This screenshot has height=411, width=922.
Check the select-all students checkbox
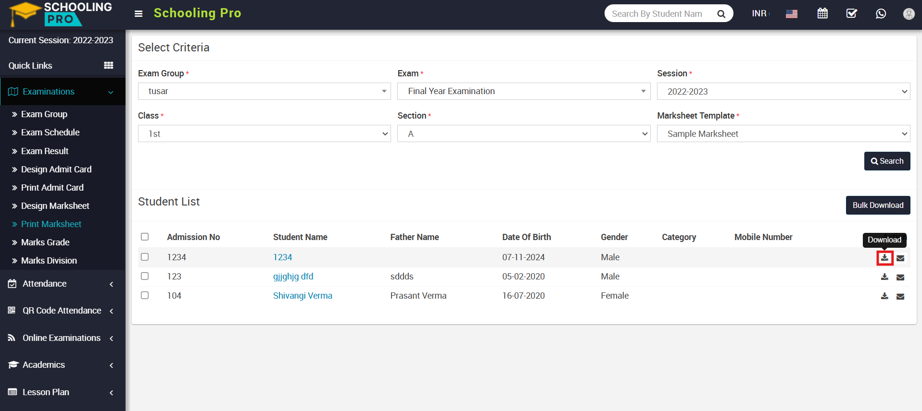[145, 237]
